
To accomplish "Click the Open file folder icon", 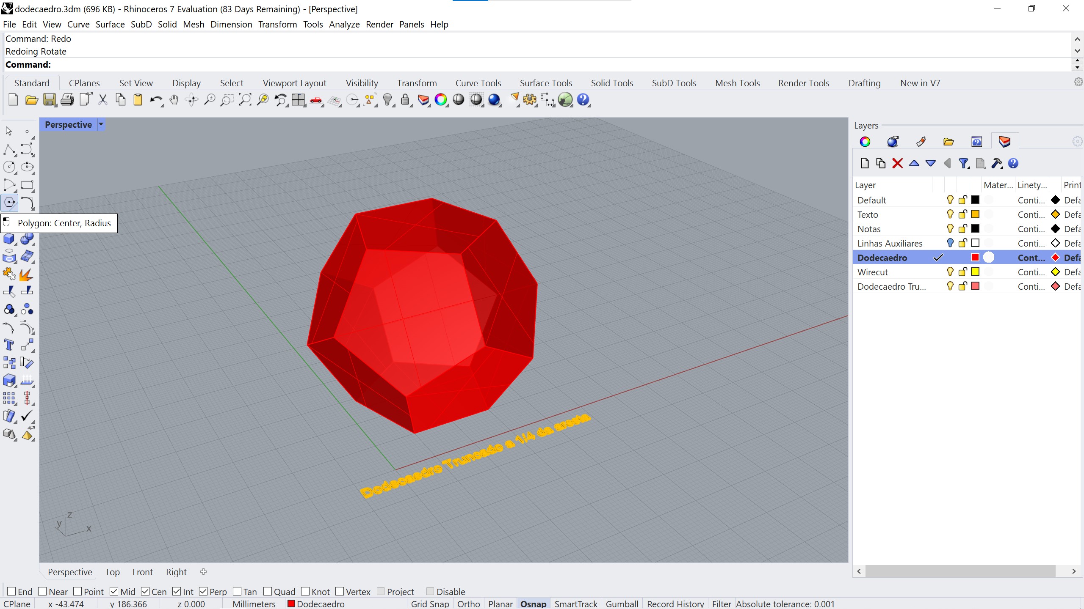I will click(x=31, y=100).
